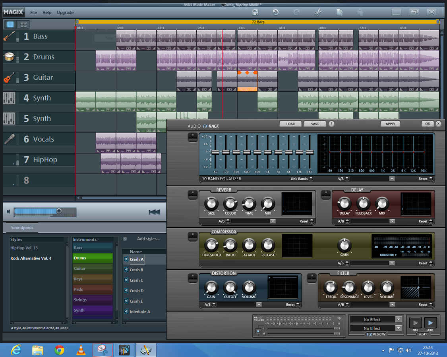Play the arrangement in FX Rack

[x=430, y=323]
